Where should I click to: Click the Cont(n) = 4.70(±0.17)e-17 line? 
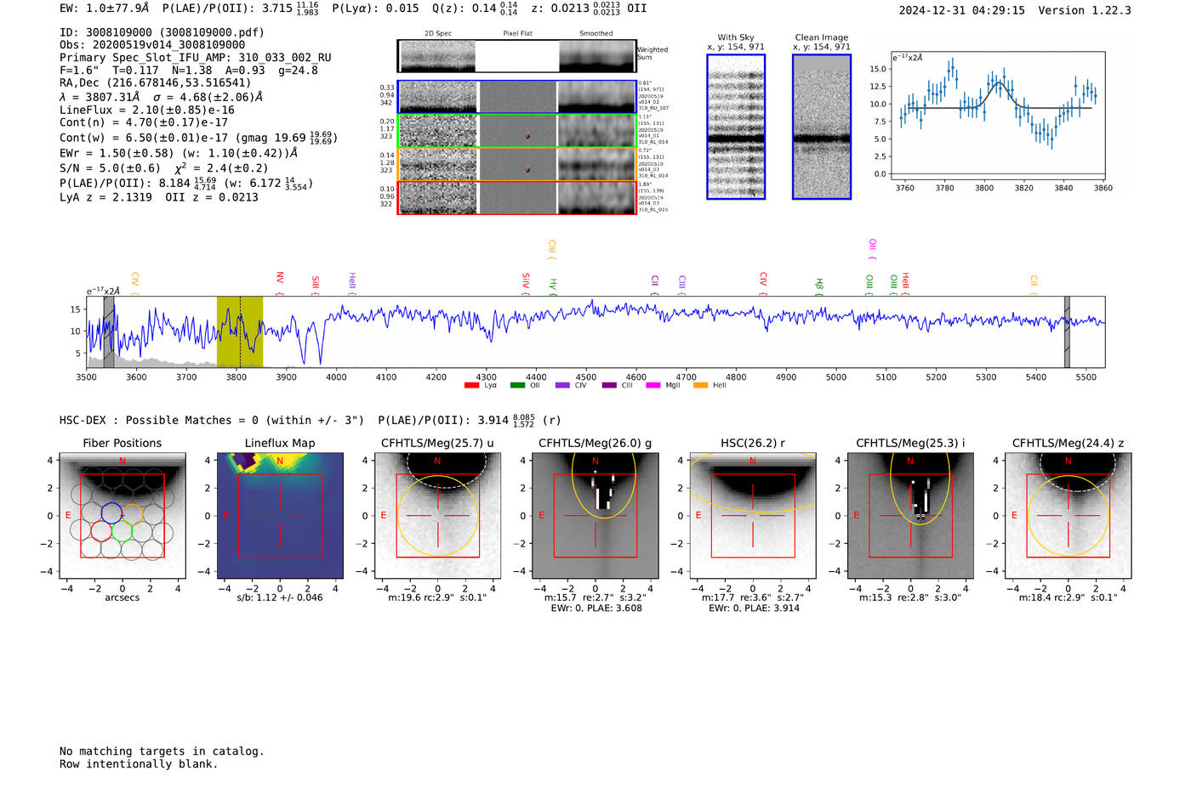coord(144,122)
